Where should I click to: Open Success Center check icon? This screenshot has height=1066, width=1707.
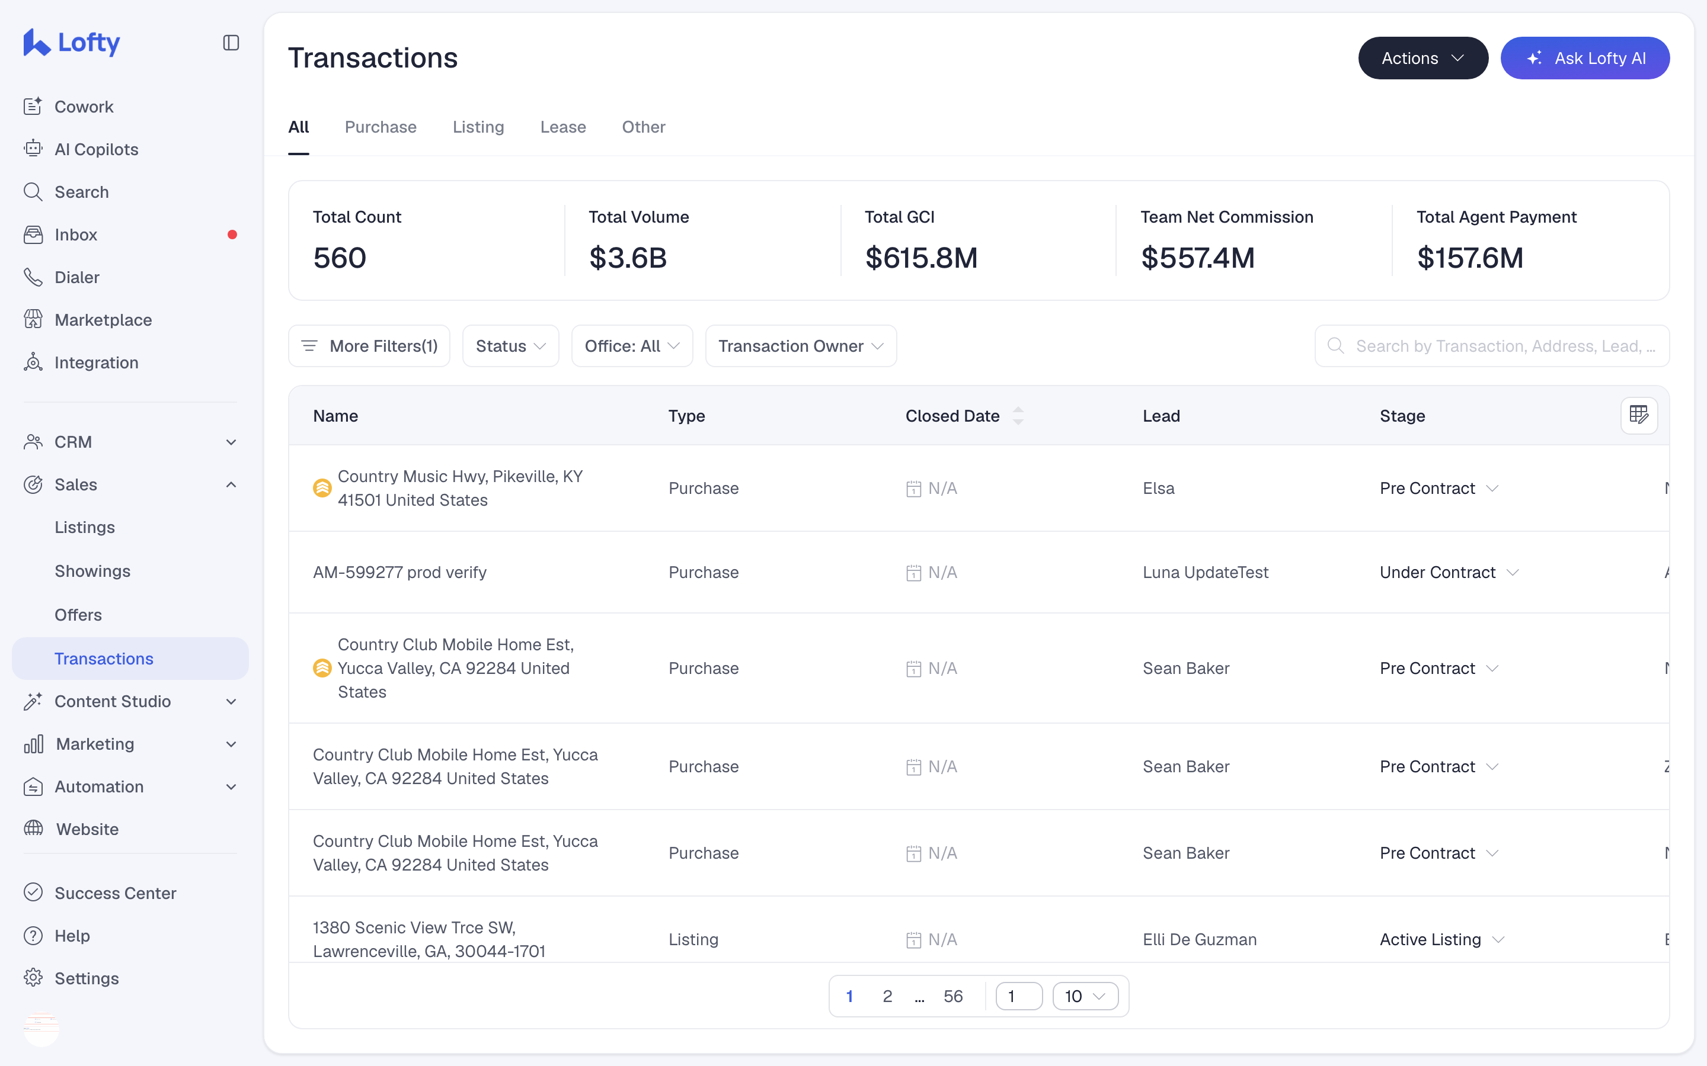click(33, 892)
